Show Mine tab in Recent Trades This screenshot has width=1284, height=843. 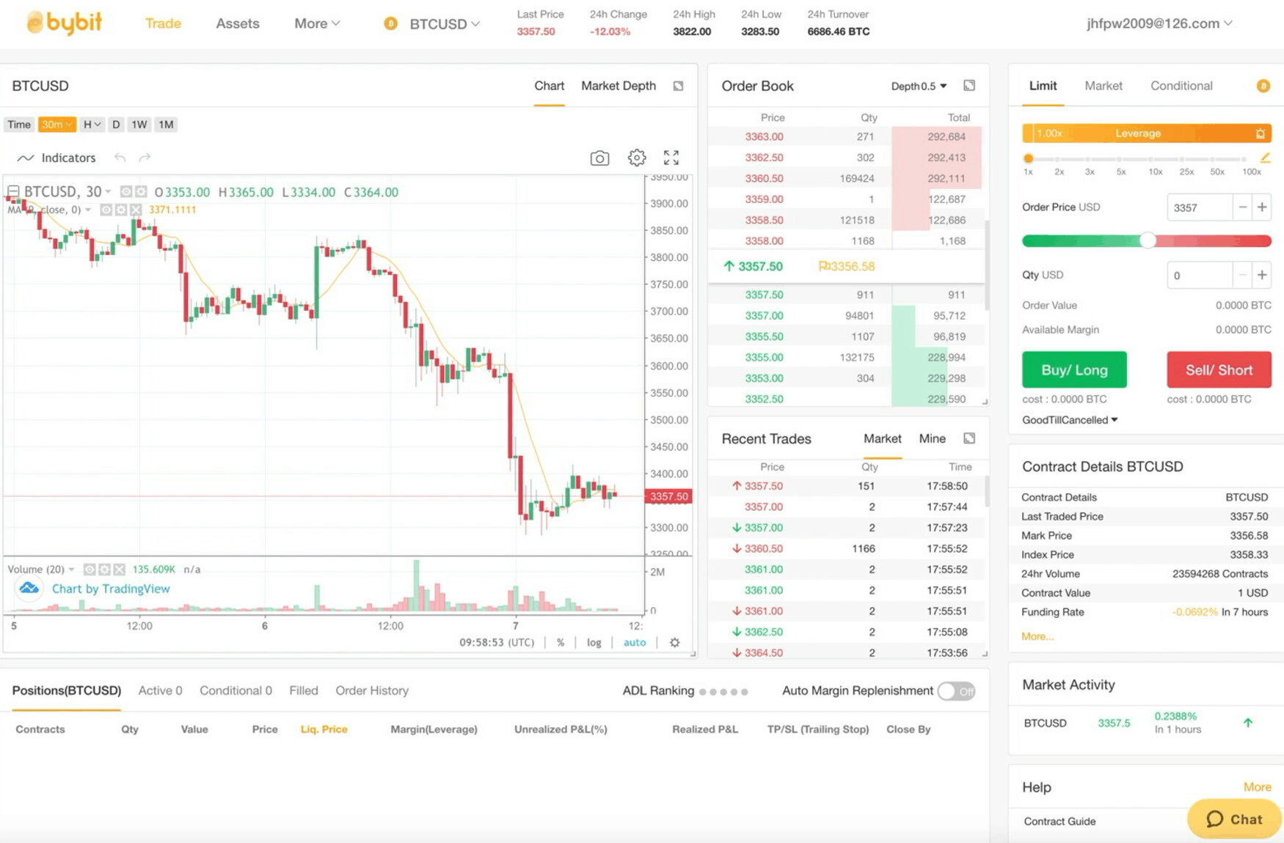tap(932, 438)
